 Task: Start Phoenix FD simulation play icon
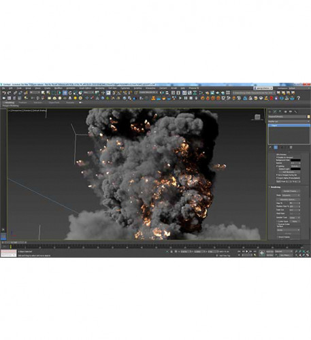[180, 98]
